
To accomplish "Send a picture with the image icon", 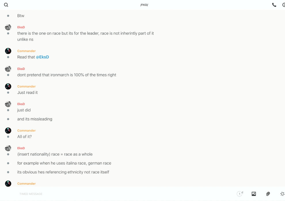I will coord(254,194).
